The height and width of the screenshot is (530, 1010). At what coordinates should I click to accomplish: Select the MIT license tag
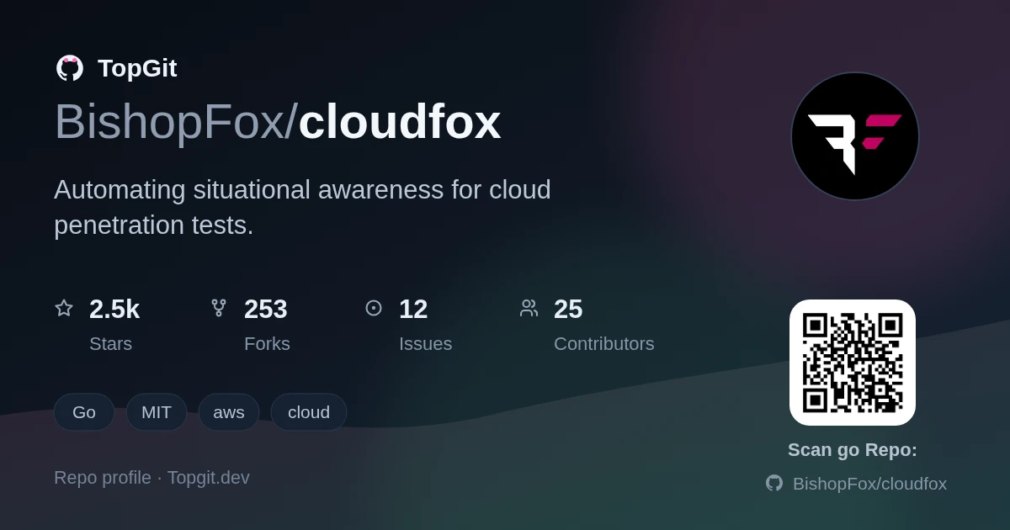coord(157,412)
